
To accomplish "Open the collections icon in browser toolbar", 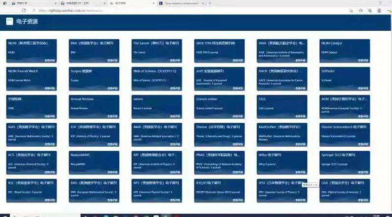I will tap(370, 11).
